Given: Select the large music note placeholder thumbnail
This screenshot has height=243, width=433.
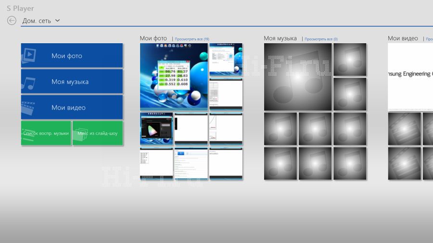Looking at the screenshot, I should 298,77.
